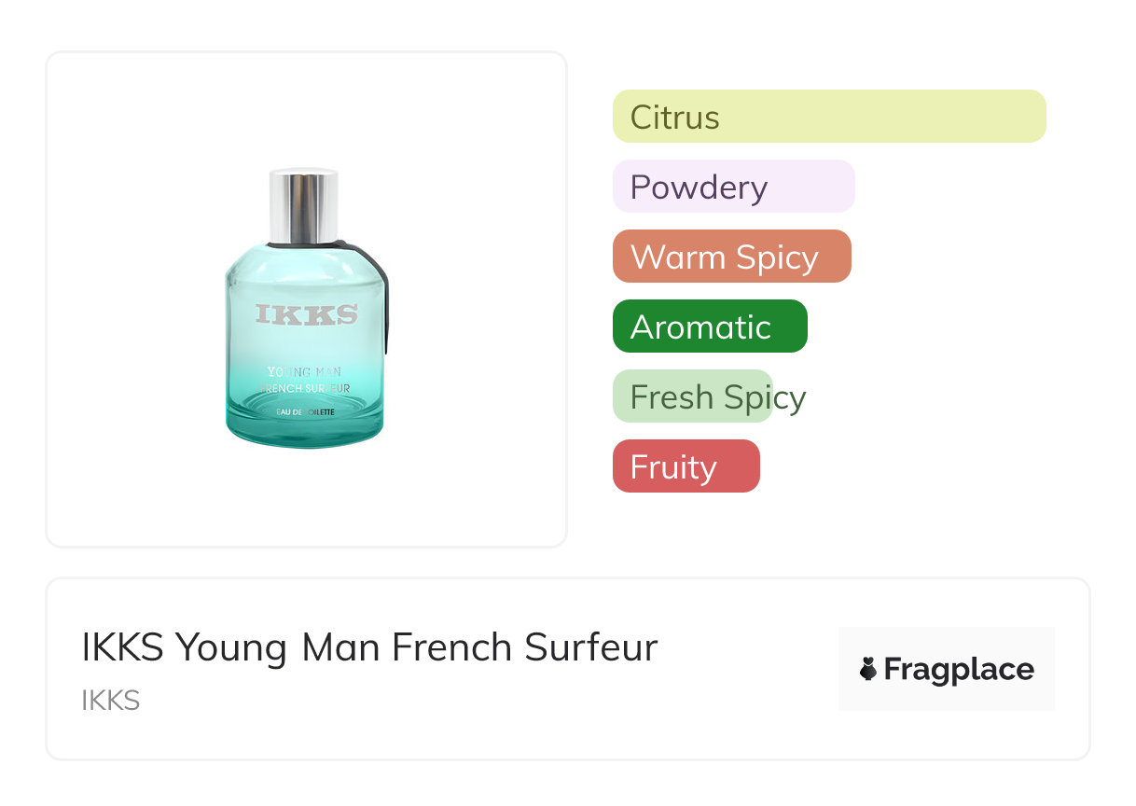Choose the green Aromatic accord bar
This screenshot has width=1136, height=806.
[x=709, y=327]
